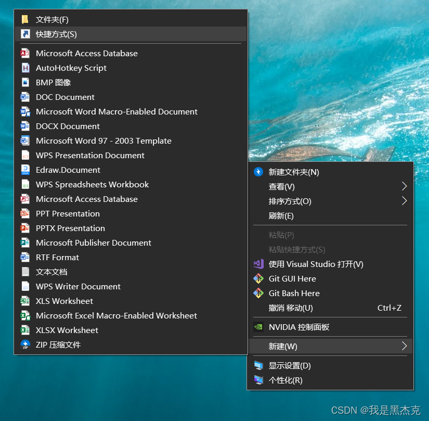This screenshot has height=421, width=429.
Task: Expand the 新建(W) submenu chevron
Action: [404, 346]
